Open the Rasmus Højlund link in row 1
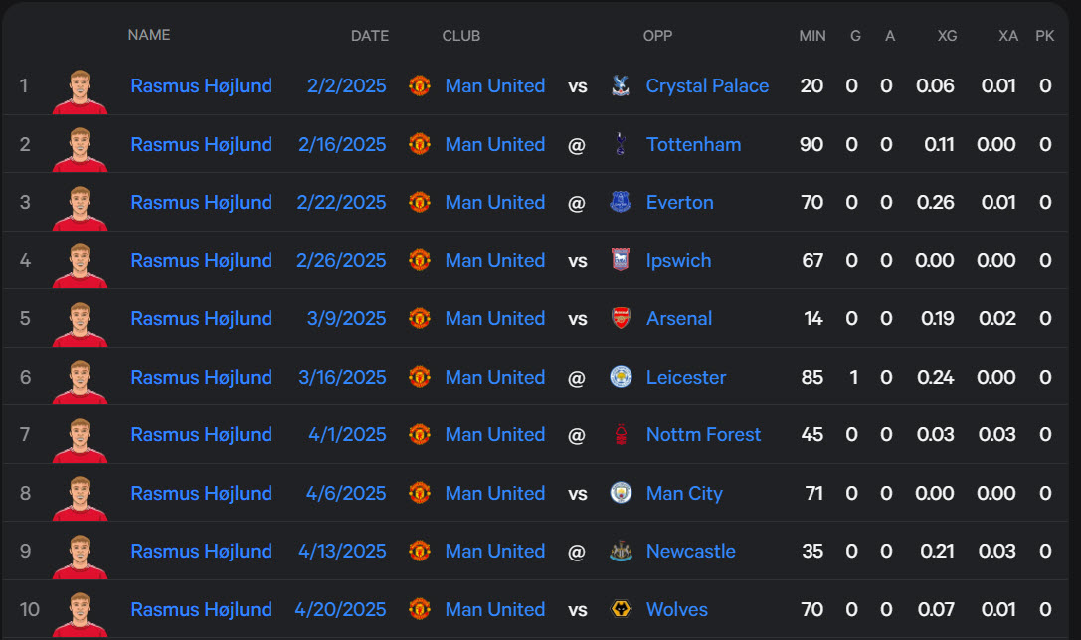The width and height of the screenshot is (1081, 640). 201,86
